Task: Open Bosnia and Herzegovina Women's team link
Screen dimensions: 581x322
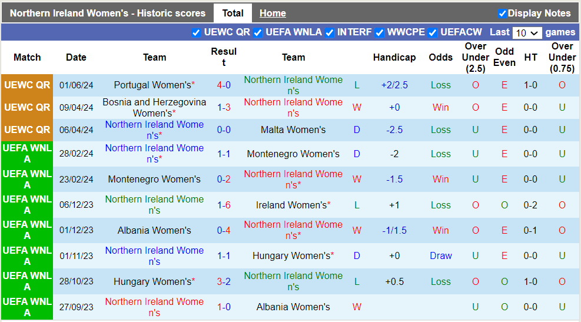Action: (154, 108)
